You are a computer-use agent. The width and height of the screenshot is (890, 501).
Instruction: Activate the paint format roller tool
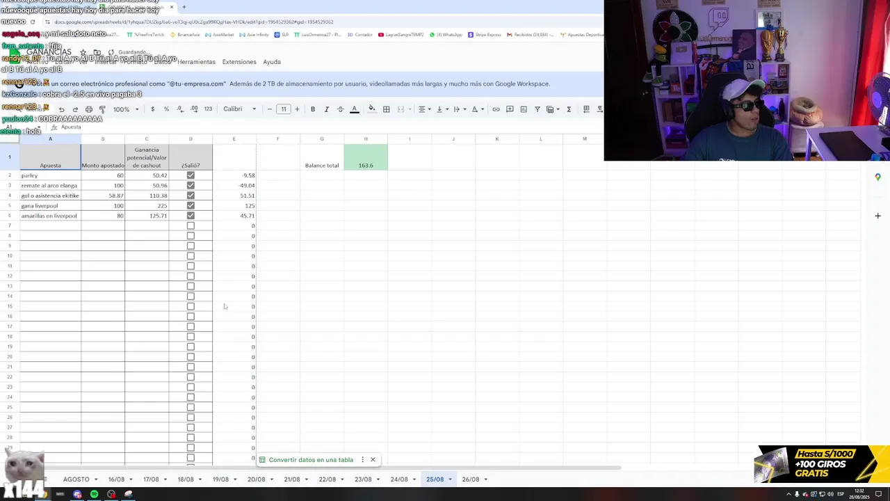tap(102, 109)
